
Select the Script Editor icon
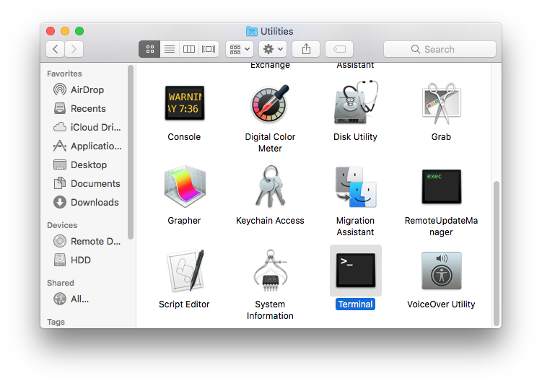point(184,271)
